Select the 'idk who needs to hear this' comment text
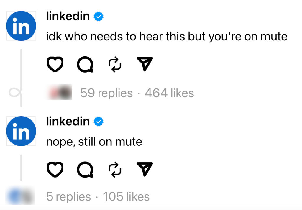The width and height of the screenshot is (302, 210). (167, 36)
